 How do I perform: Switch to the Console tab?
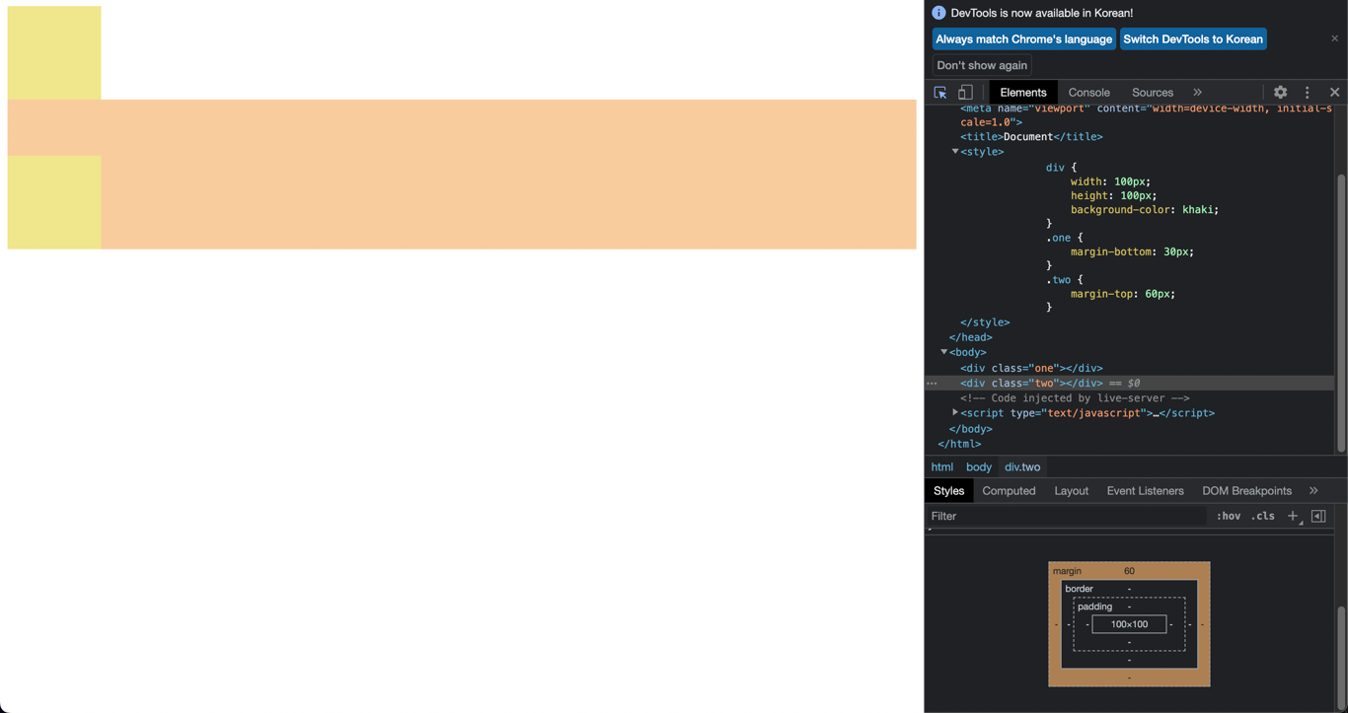pos(1089,93)
